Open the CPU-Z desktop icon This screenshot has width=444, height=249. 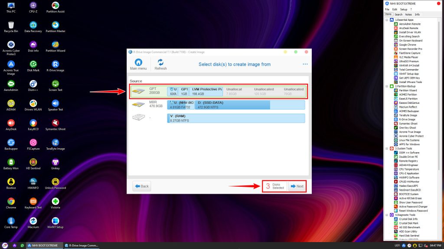(x=33, y=7)
